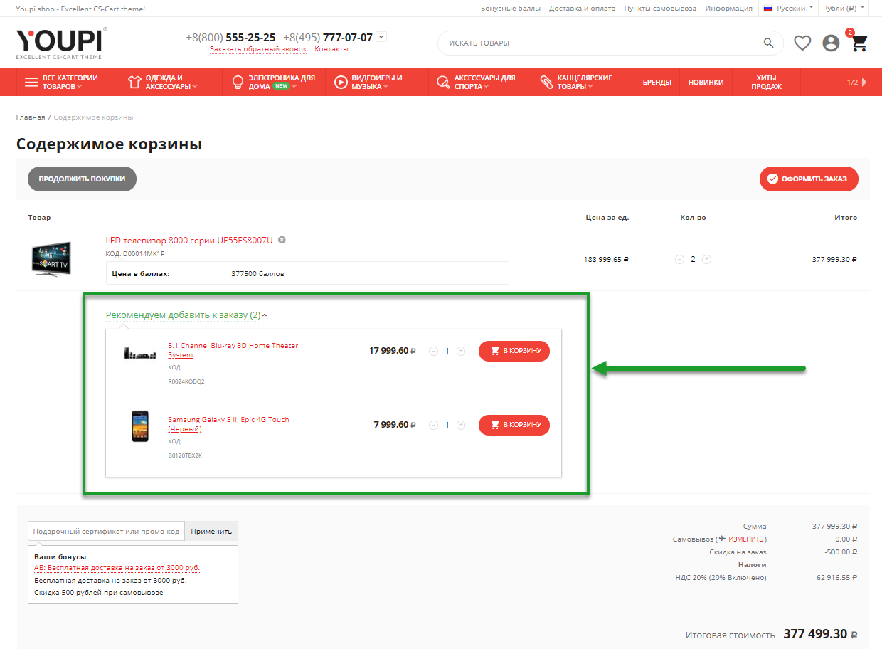Click the 377500 баллов price text
The width and height of the screenshot is (882, 649).
click(x=257, y=273)
